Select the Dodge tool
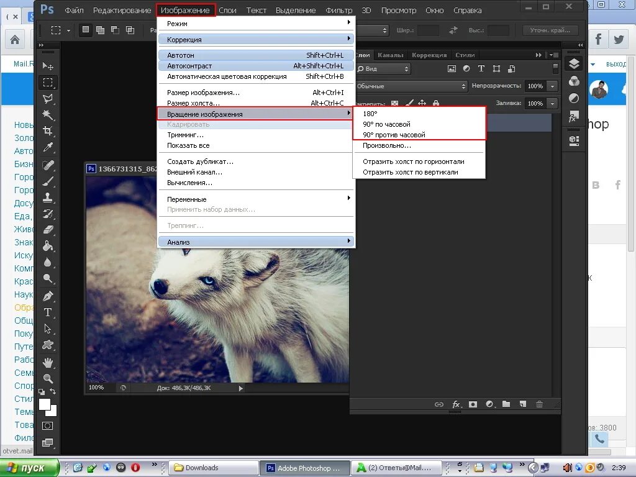The height and width of the screenshot is (477, 636). [x=48, y=279]
